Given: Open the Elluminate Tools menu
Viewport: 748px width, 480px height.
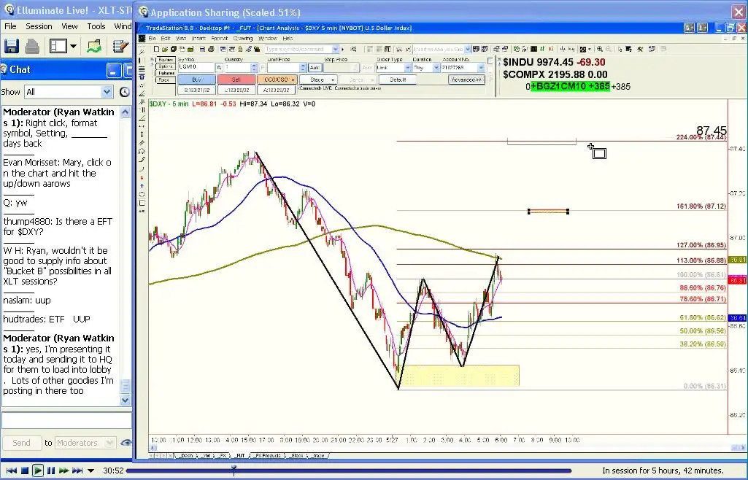Looking at the screenshot, I should pos(96,26).
